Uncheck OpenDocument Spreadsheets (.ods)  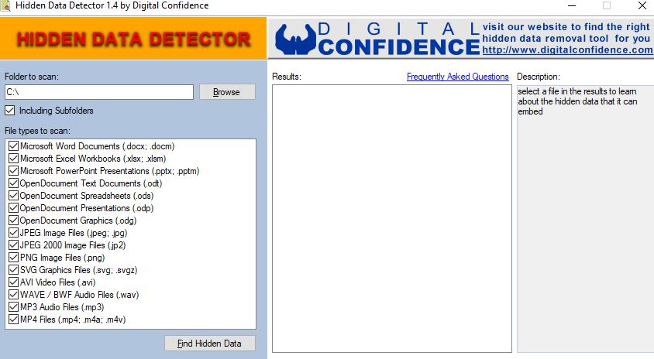[13, 196]
